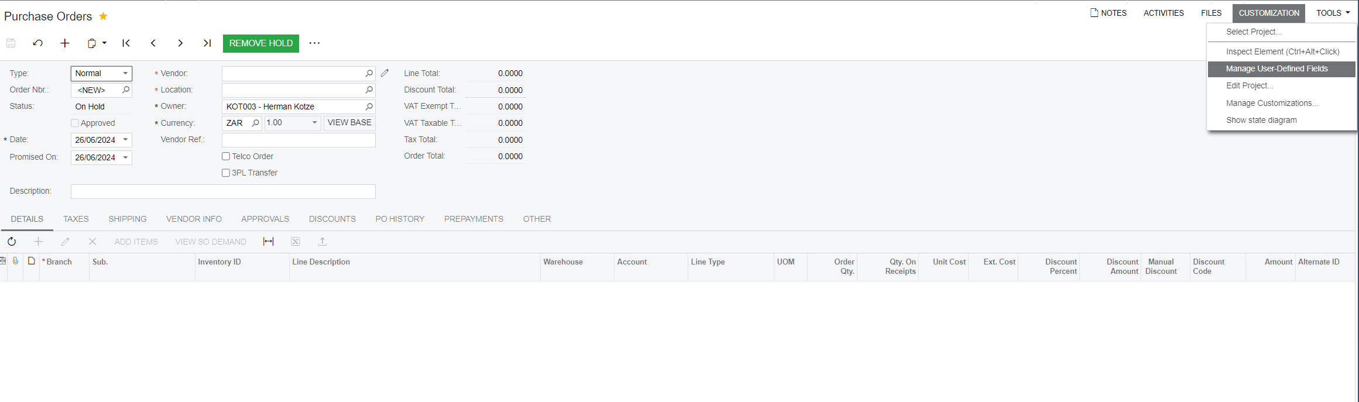
Task: Switch to the Vendor Info tab
Action: pyautogui.click(x=194, y=219)
